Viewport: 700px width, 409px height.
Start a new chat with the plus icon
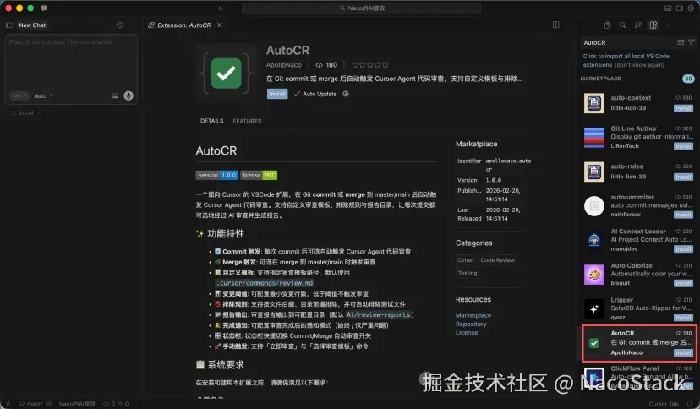click(107, 25)
